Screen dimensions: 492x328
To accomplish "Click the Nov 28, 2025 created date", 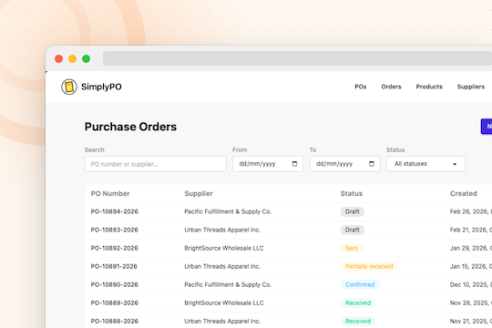I will 471,302.
